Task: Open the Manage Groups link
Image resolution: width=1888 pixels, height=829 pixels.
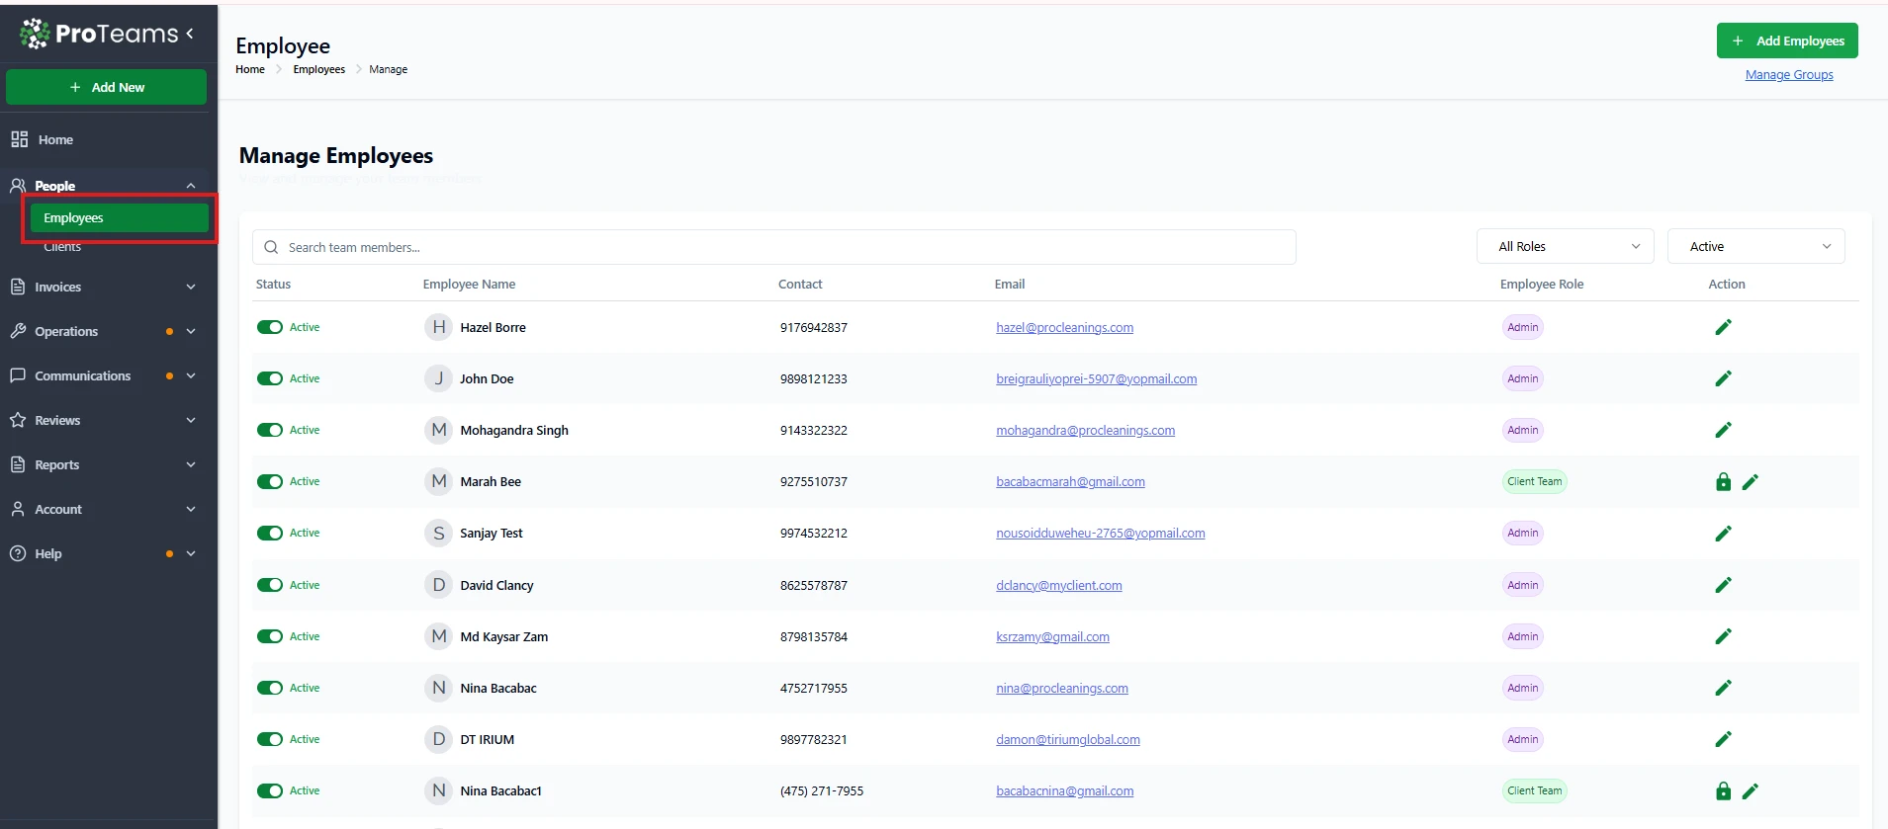Action: point(1788,75)
